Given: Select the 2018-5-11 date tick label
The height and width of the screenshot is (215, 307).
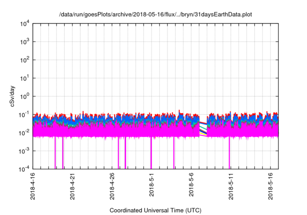Looking at the screenshot, I should [231, 186].
